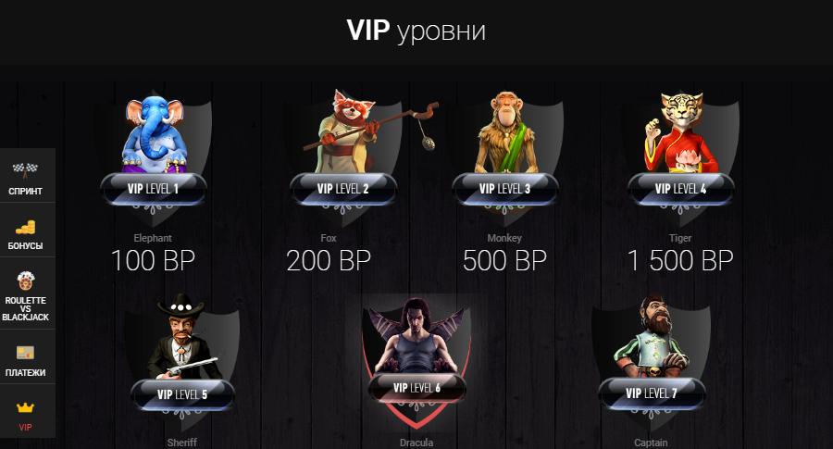Select the VIP LEVEL 4 badge
Image resolution: width=833 pixels, height=449 pixels.
click(x=680, y=189)
